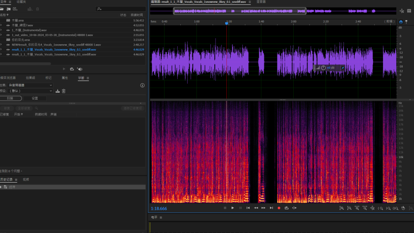Jump to previous marker with skip-back button
This screenshot has width=414, height=233.
point(248,208)
